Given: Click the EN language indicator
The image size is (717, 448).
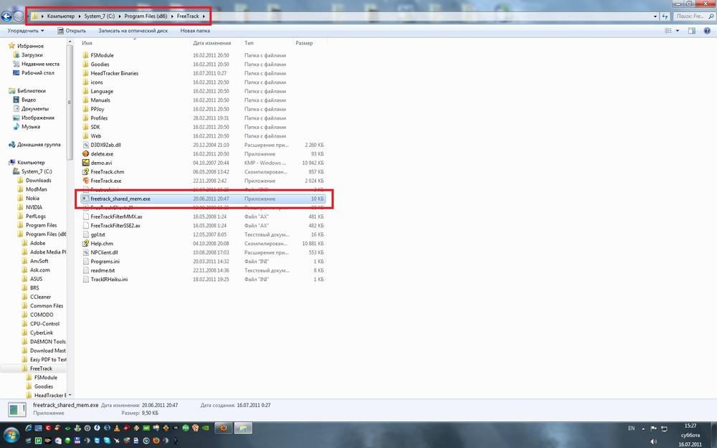Looking at the screenshot, I should click(632, 429).
